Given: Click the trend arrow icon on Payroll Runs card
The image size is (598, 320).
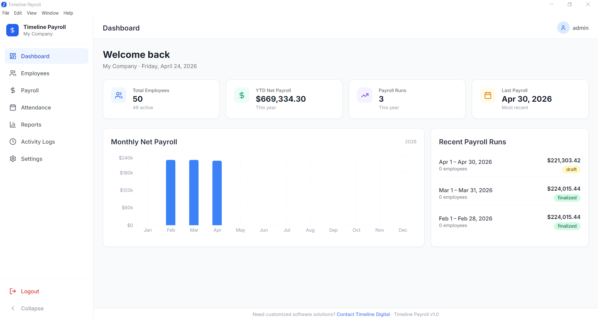Looking at the screenshot, I should click(364, 95).
